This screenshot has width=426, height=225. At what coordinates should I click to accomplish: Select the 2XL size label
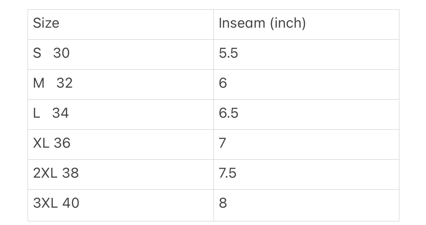click(x=45, y=173)
